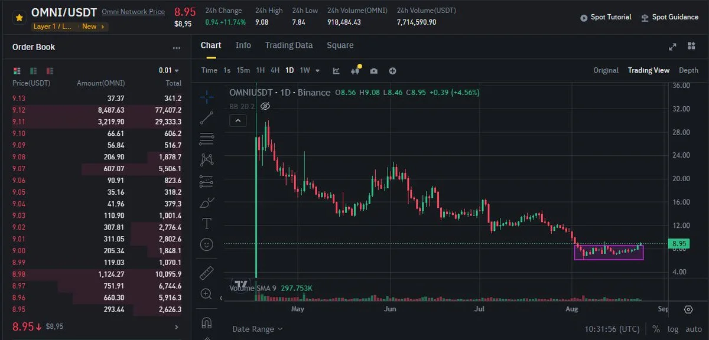Open the chart style line icon
This screenshot has height=340, width=709.
tap(336, 71)
